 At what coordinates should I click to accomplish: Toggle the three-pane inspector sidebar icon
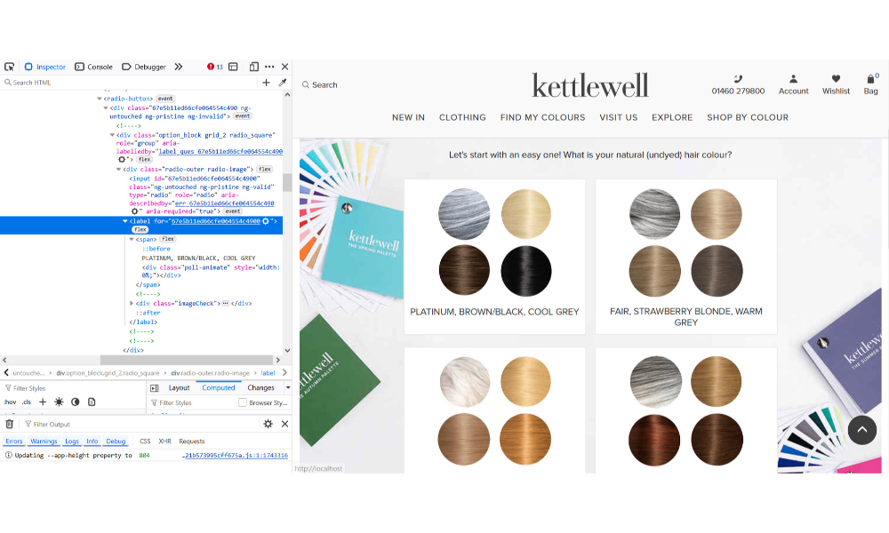click(x=154, y=388)
